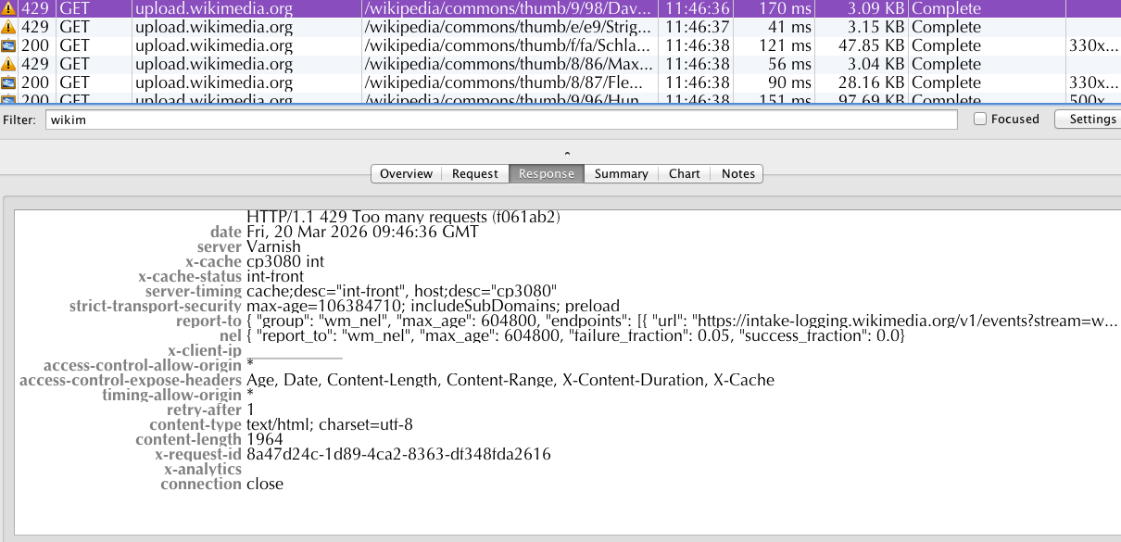Image resolution: width=1121 pixels, height=542 pixels.
Task: Select the server value "Varnish"
Action: point(273,246)
